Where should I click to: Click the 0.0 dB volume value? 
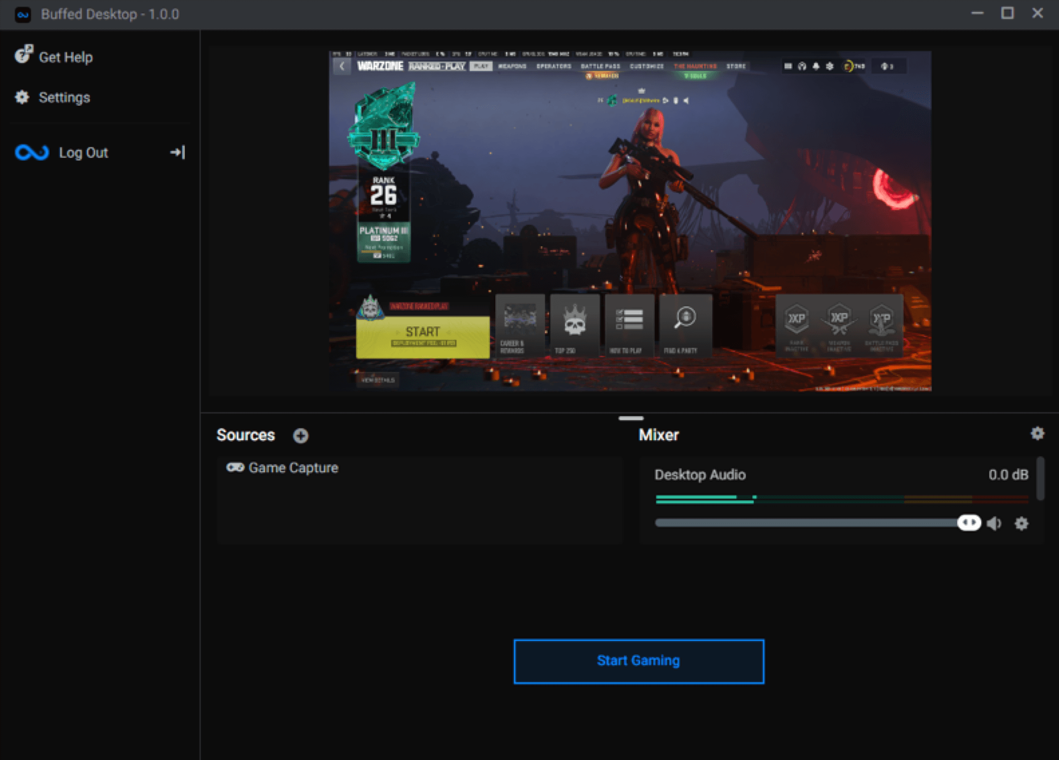pos(1008,475)
